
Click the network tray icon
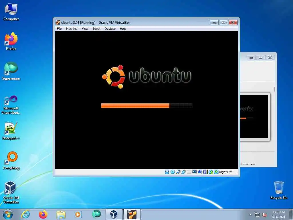257,215
